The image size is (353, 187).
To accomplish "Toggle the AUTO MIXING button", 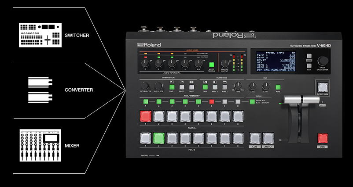I will point(211,65).
